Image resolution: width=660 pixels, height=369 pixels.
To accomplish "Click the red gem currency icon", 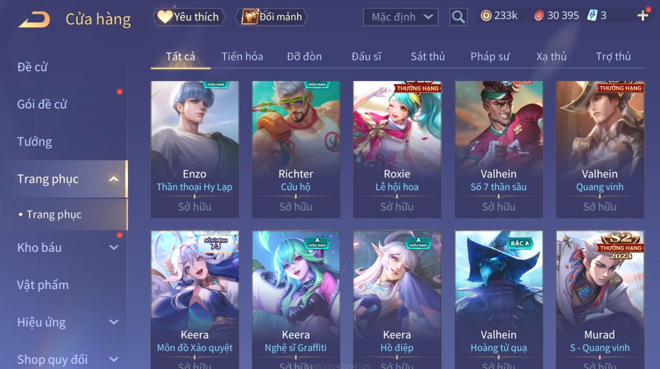I will 539,16.
